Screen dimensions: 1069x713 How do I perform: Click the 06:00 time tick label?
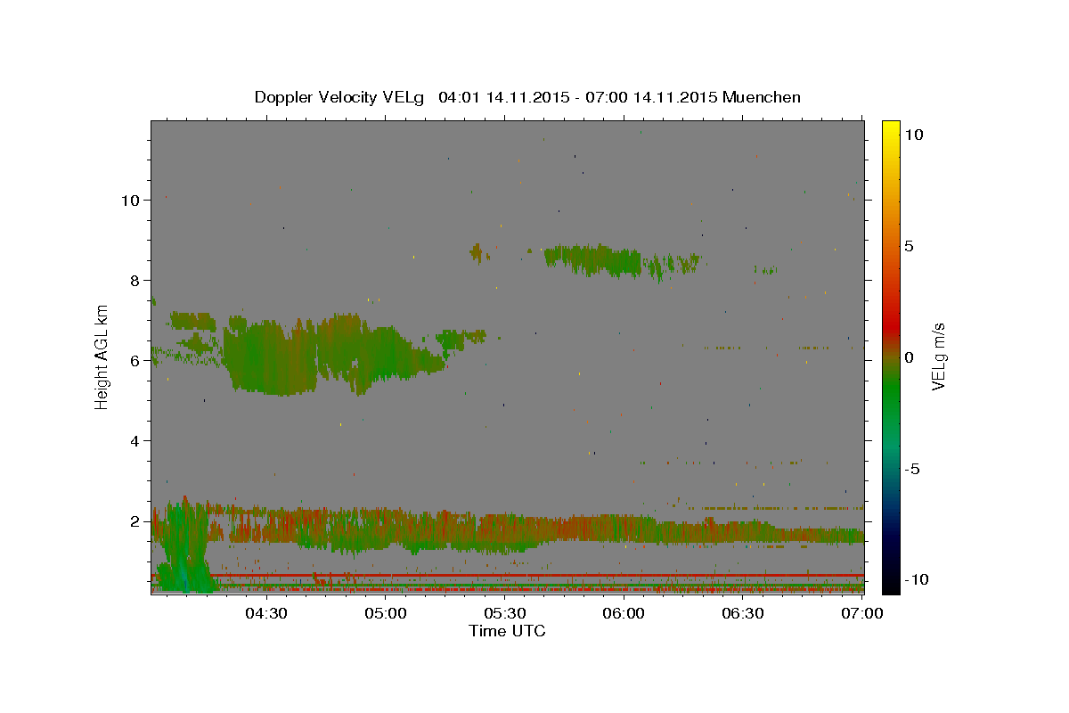click(x=624, y=613)
